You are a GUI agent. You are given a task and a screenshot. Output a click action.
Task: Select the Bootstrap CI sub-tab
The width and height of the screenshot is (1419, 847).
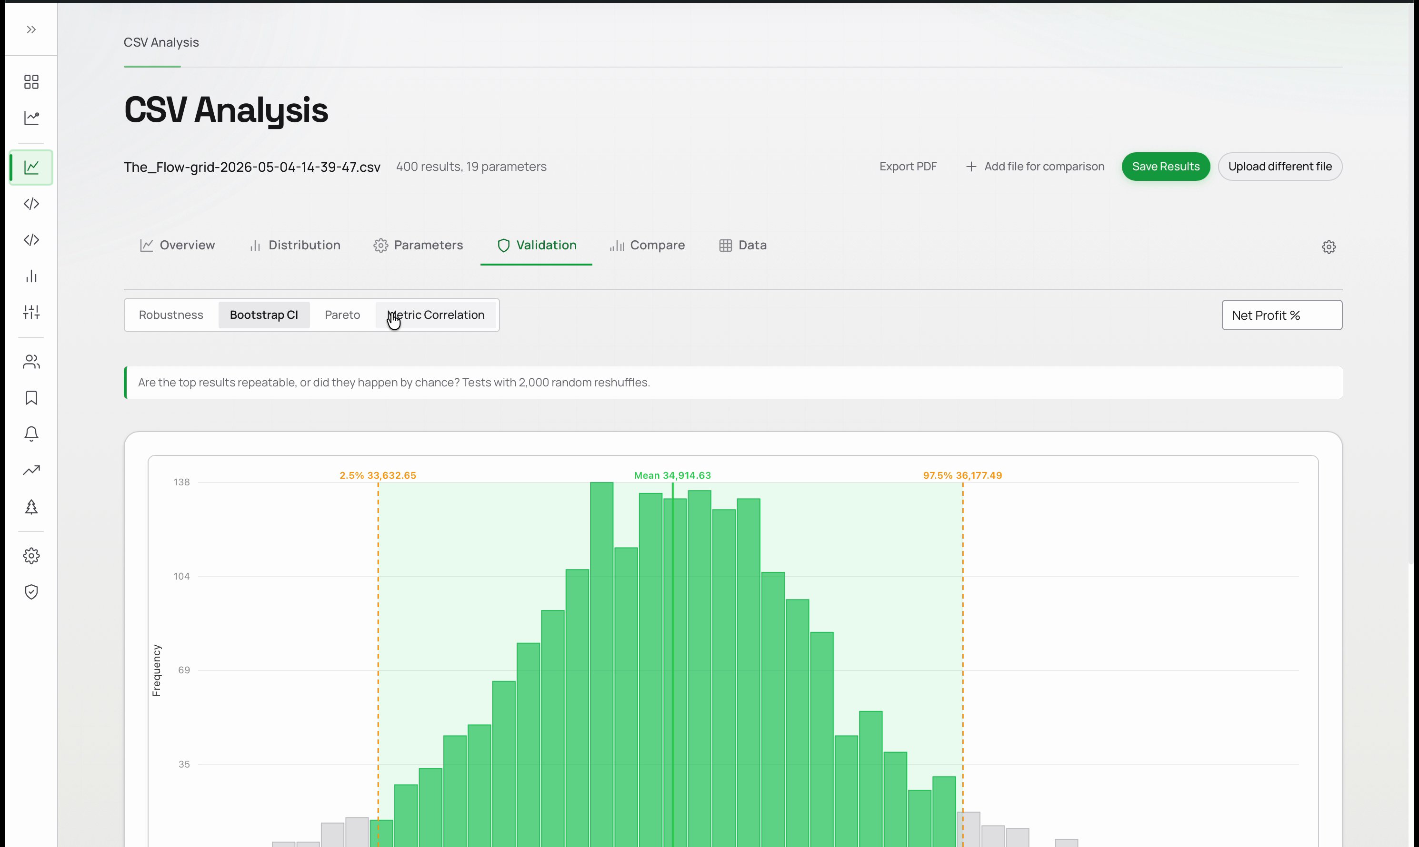[x=264, y=315]
